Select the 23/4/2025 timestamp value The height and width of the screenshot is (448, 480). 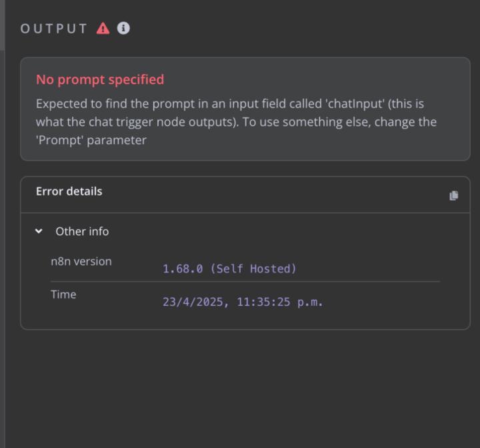point(243,302)
